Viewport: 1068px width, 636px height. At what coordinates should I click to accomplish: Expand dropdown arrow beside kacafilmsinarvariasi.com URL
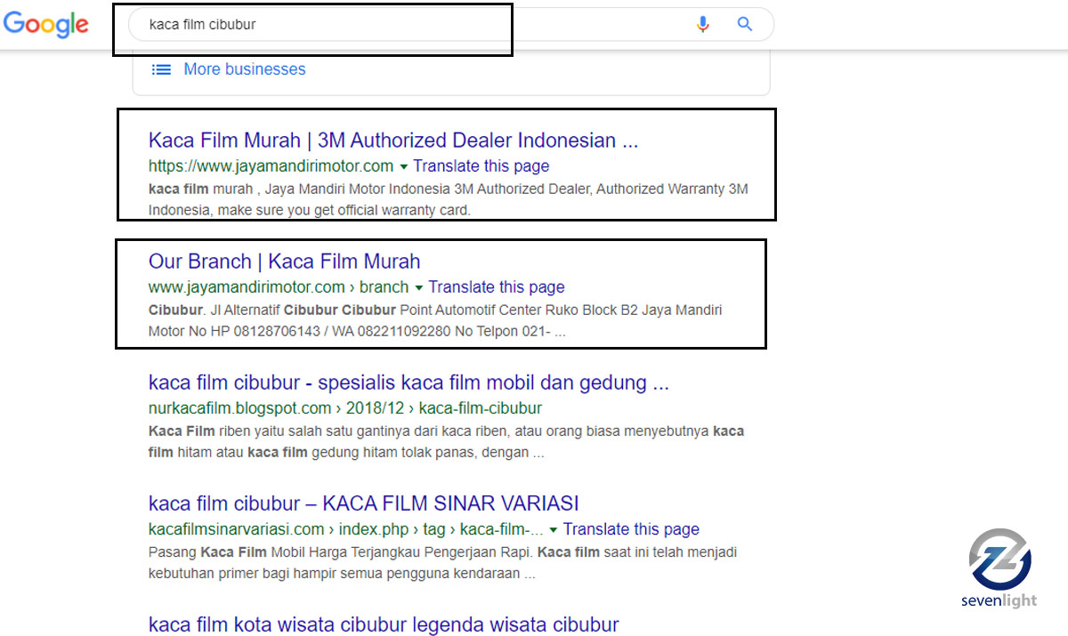pos(554,529)
